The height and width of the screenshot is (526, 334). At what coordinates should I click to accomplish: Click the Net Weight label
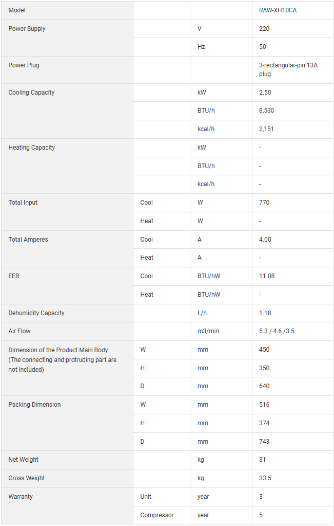tap(24, 460)
